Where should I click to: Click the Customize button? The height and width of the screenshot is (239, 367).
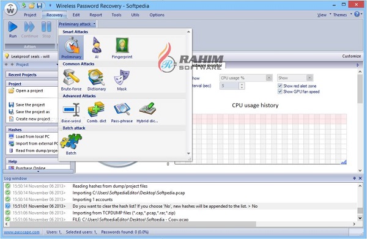pyautogui.click(x=351, y=56)
